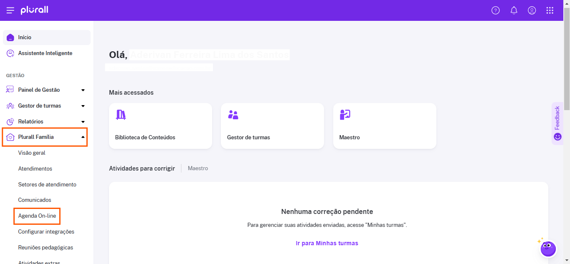Open Atendimentos submenu item
The height and width of the screenshot is (264, 570).
pos(35,169)
